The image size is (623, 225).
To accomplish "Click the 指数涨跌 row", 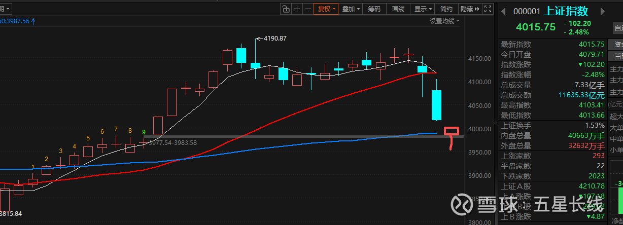I will [552, 64].
